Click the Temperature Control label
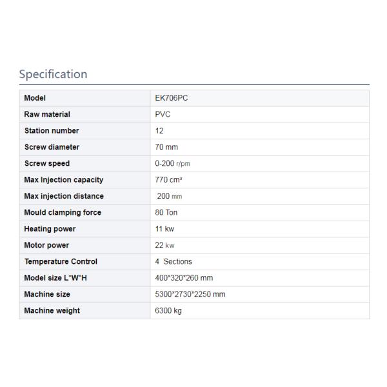This screenshot has height=387, width=387. click(x=61, y=261)
